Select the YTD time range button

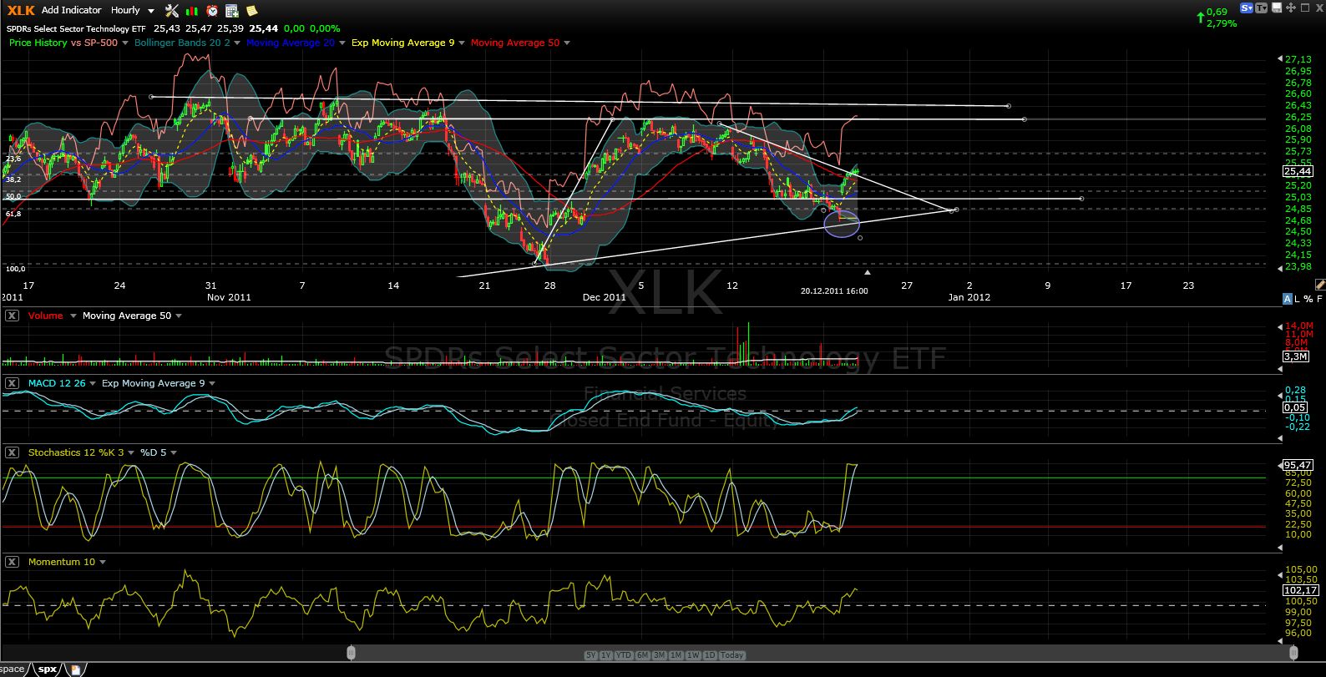pyautogui.click(x=623, y=655)
